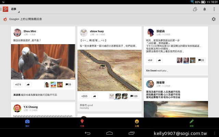Tap the hot flame icon
The image size is (219, 137).
5,19
